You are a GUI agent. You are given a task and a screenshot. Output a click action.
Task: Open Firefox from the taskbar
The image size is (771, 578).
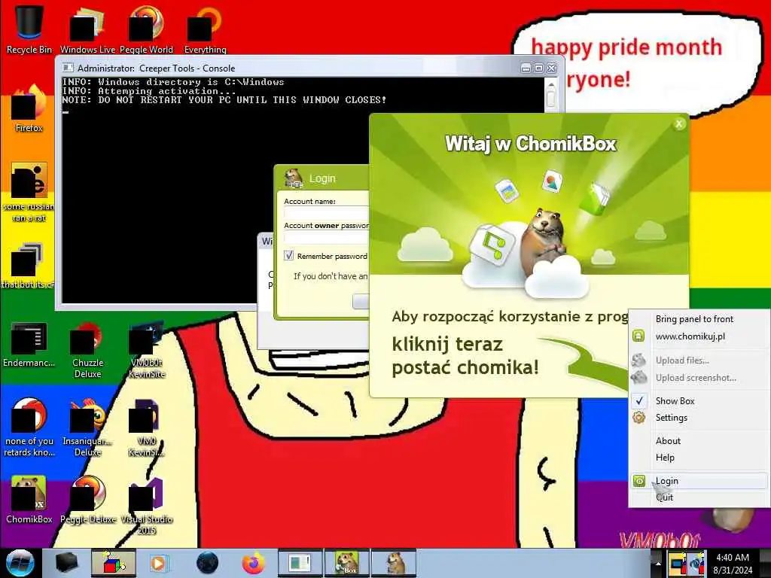pyautogui.click(x=253, y=563)
